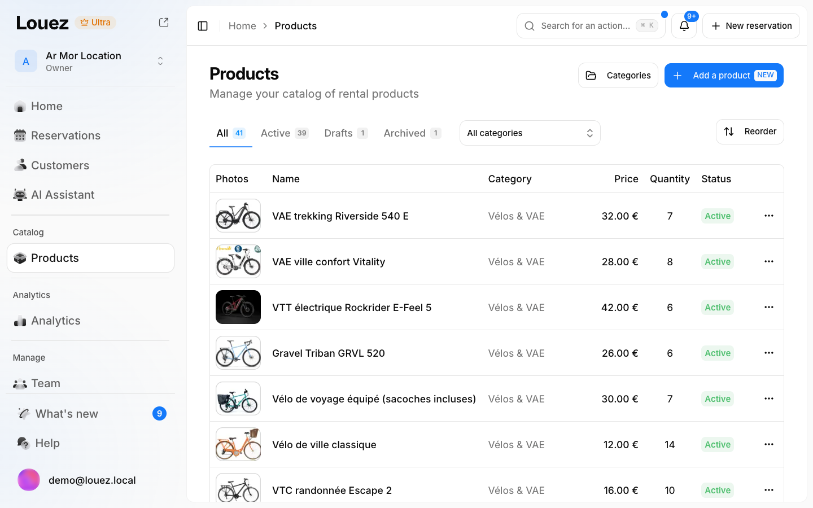Click the VAE ville confort Vitality name
Viewport: 813px width, 508px height.
(x=329, y=262)
